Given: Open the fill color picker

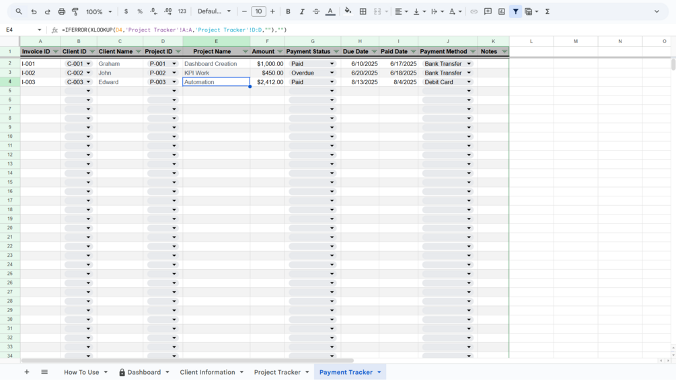Looking at the screenshot, I should [348, 11].
